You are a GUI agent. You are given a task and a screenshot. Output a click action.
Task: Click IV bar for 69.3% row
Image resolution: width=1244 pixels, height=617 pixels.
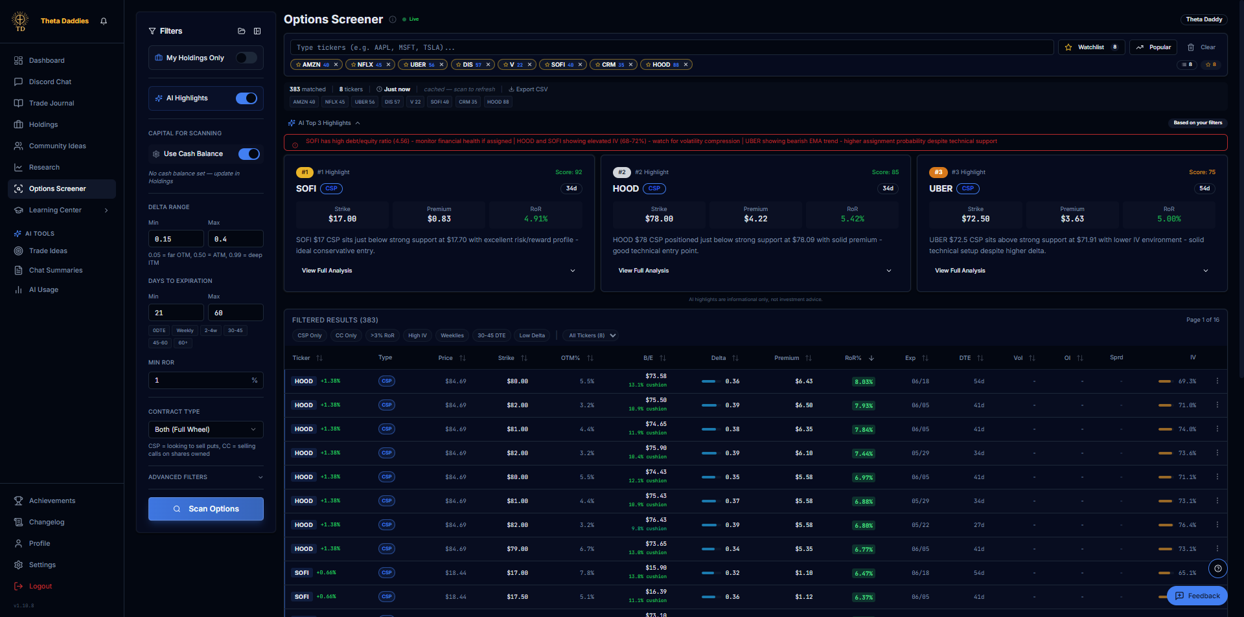pos(1165,381)
